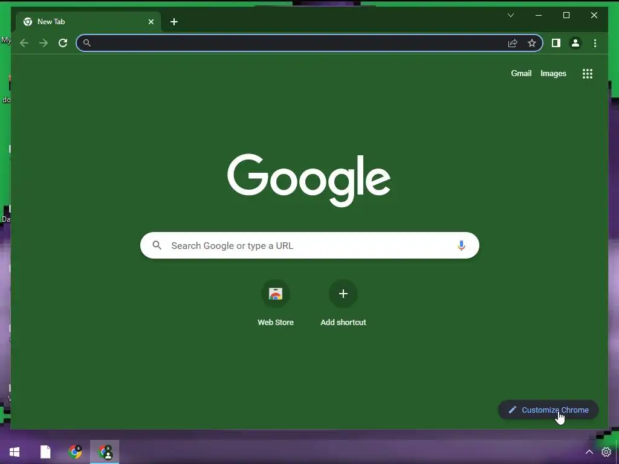The image size is (619, 464).
Task: Click the share this page icon
Action: 513,43
